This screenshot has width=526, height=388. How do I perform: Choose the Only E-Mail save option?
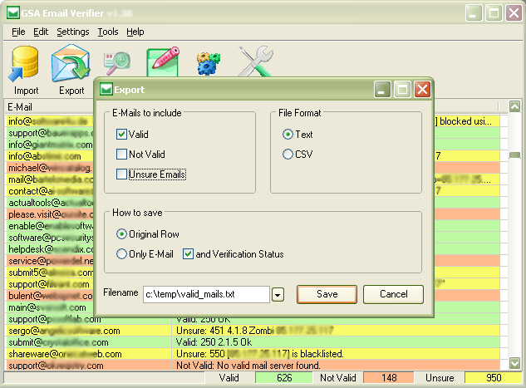122,254
